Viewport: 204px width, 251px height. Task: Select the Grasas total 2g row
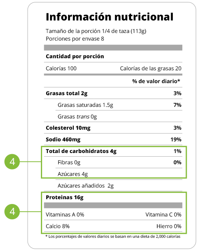113,93
